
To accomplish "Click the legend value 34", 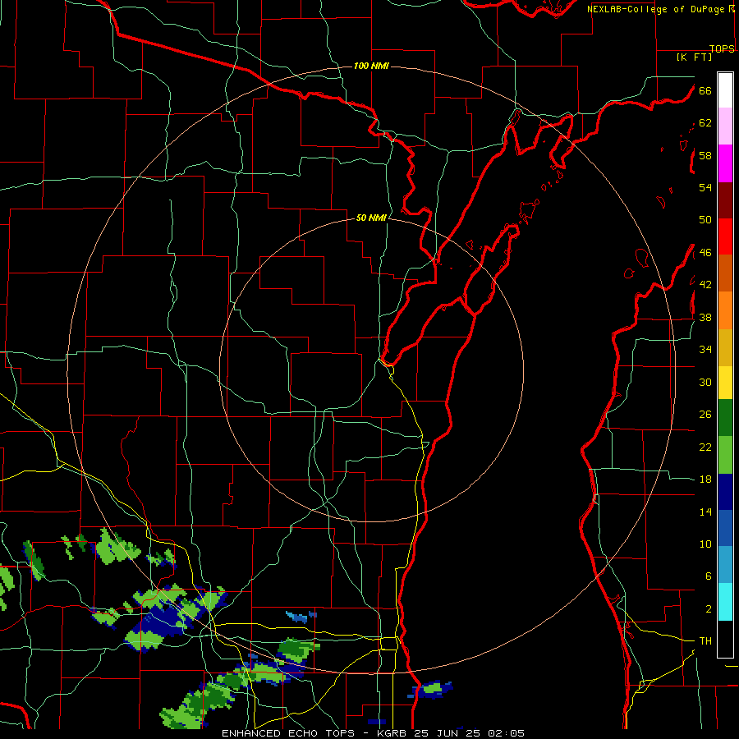I will pos(705,350).
